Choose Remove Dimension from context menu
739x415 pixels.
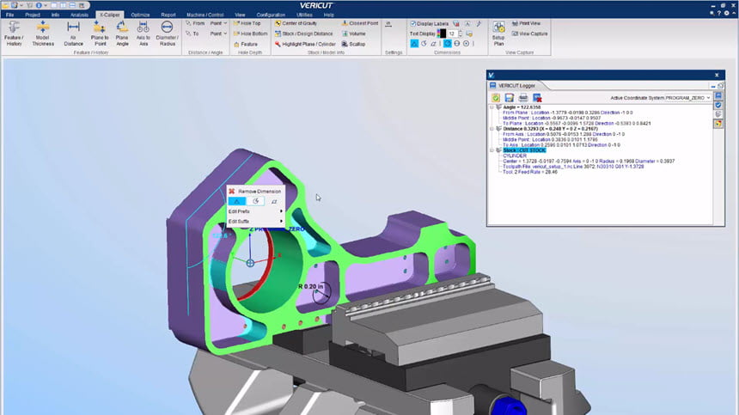coord(255,192)
